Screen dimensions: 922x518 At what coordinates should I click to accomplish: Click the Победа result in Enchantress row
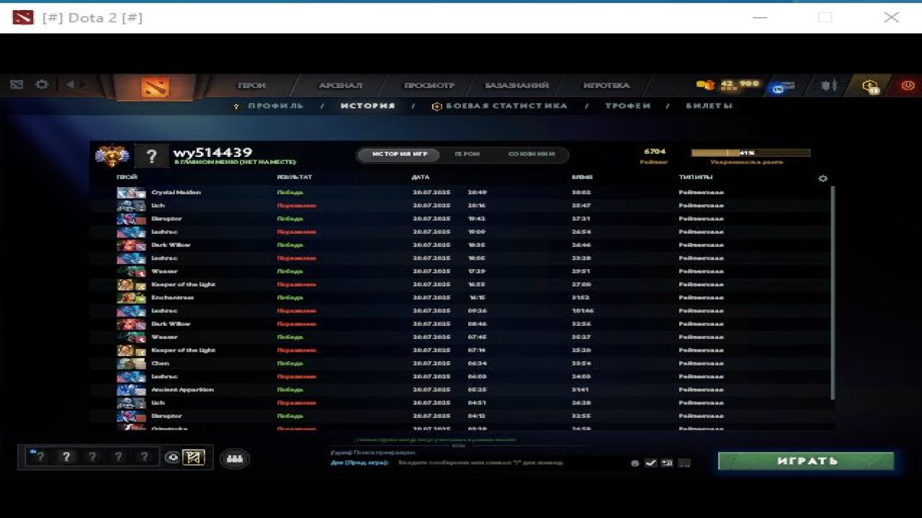click(x=290, y=298)
